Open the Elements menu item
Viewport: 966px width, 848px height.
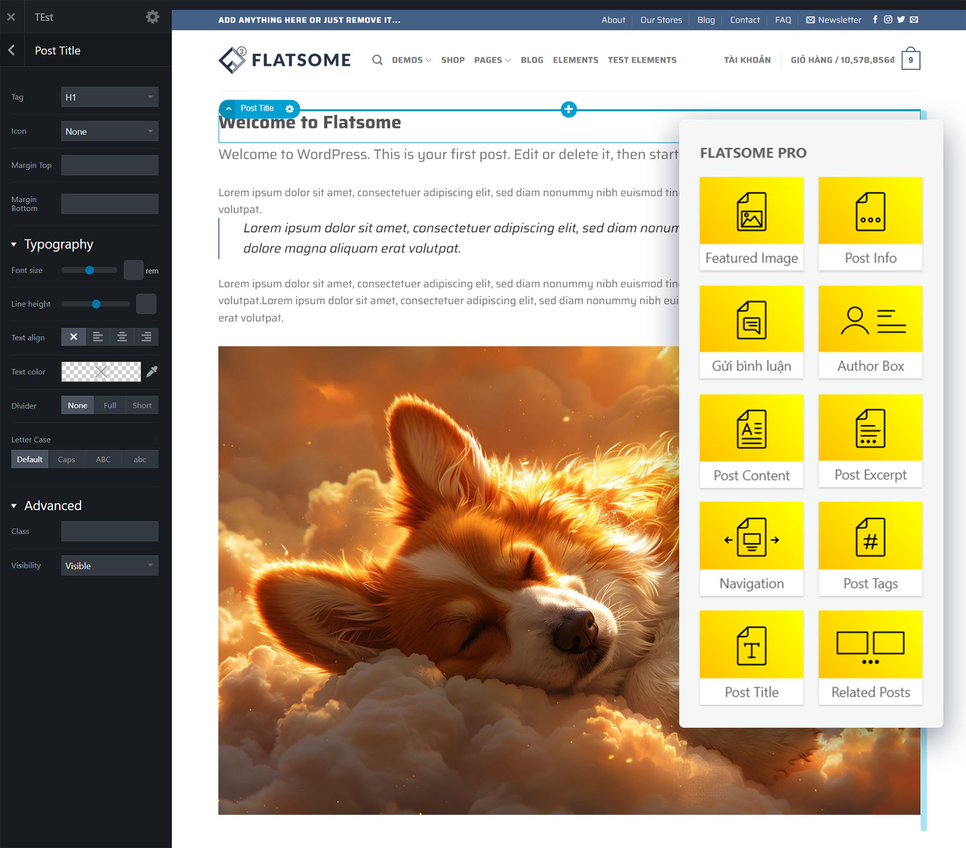575,60
